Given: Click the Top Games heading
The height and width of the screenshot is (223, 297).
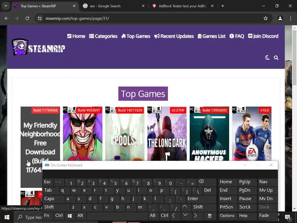Looking at the screenshot, I should point(143,94).
